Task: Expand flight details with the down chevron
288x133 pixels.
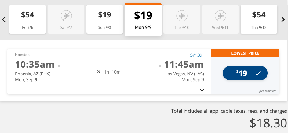Action: click(x=202, y=90)
